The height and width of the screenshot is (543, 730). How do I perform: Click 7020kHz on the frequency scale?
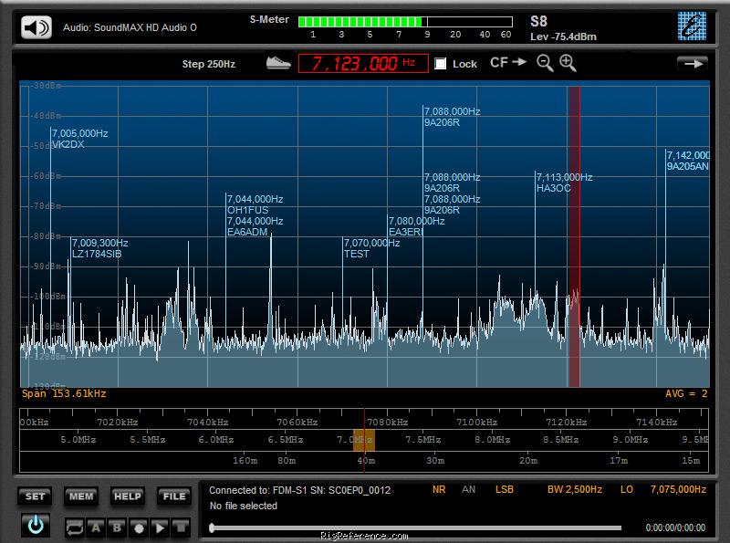coord(118,423)
